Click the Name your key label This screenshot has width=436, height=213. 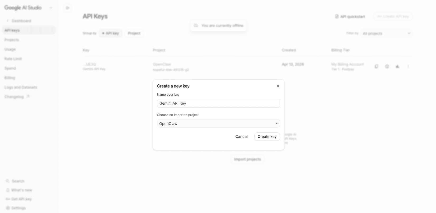coord(168,95)
